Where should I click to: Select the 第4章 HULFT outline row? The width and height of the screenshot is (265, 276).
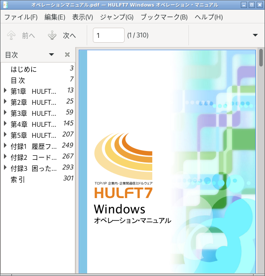[38, 124]
